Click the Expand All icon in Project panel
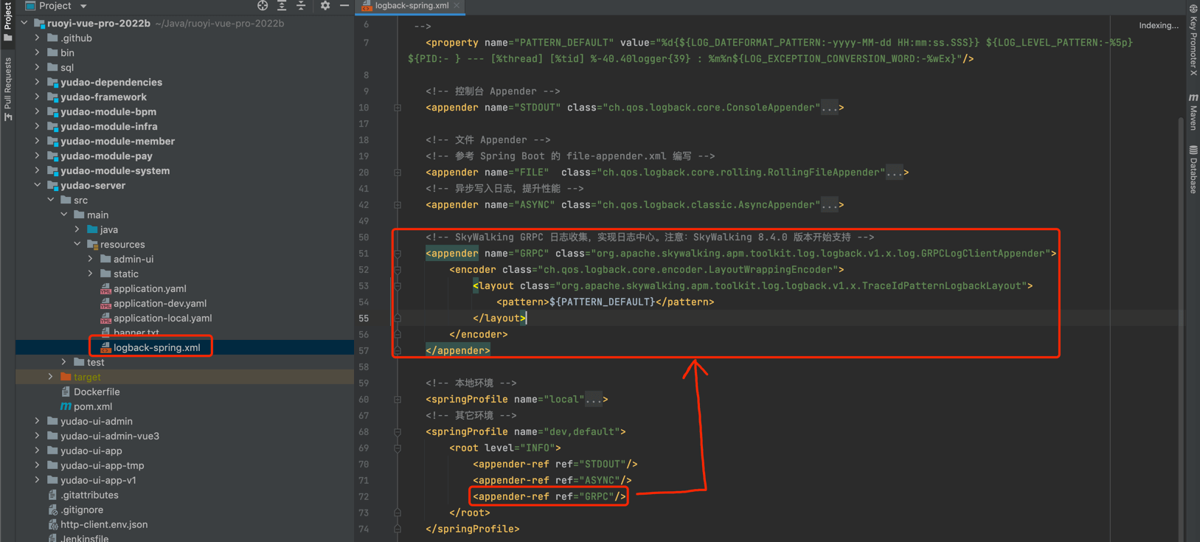 [x=282, y=6]
